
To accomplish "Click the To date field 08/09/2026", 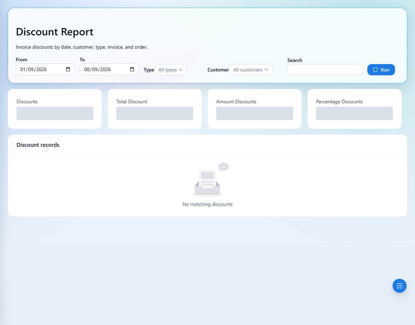I will pos(110,69).
